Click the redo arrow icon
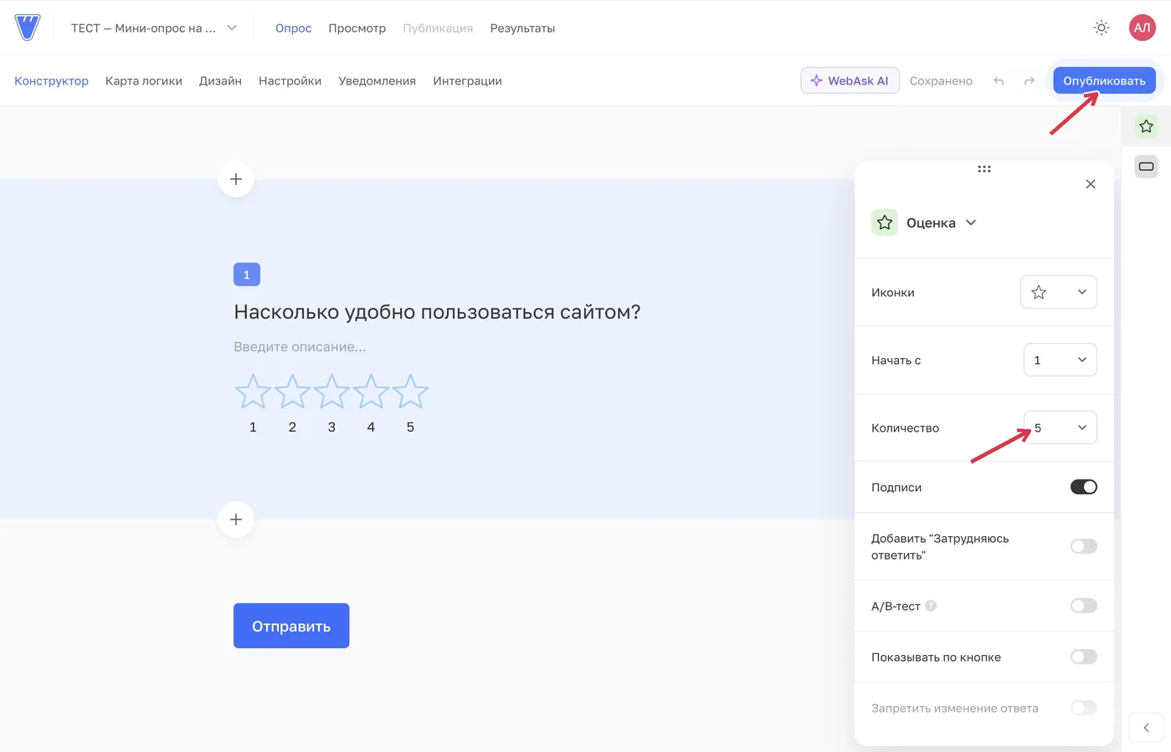The width and height of the screenshot is (1171, 752). pyautogui.click(x=1030, y=81)
